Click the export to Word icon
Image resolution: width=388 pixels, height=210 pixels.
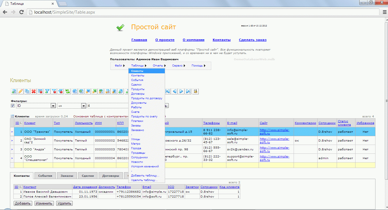click(75, 91)
